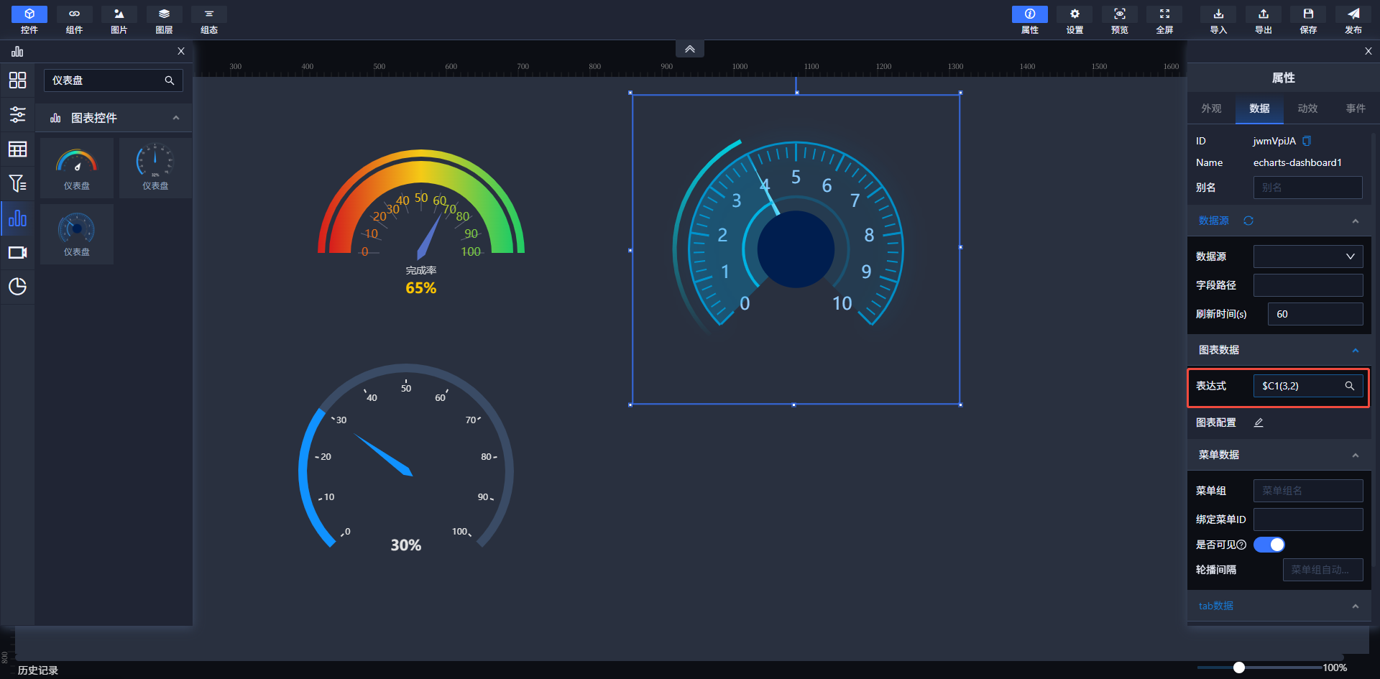Open the 数据源 dropdown
This screenshot has width=1380, height=679.
tap(1307, 257)
